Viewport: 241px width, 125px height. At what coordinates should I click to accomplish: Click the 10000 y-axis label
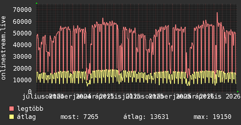click(22, 80)
